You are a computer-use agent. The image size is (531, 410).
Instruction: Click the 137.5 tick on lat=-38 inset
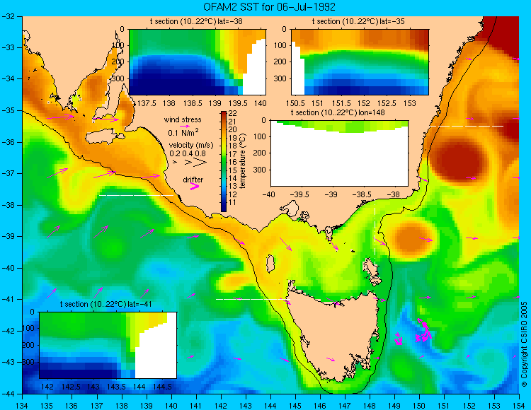point(147,103)
